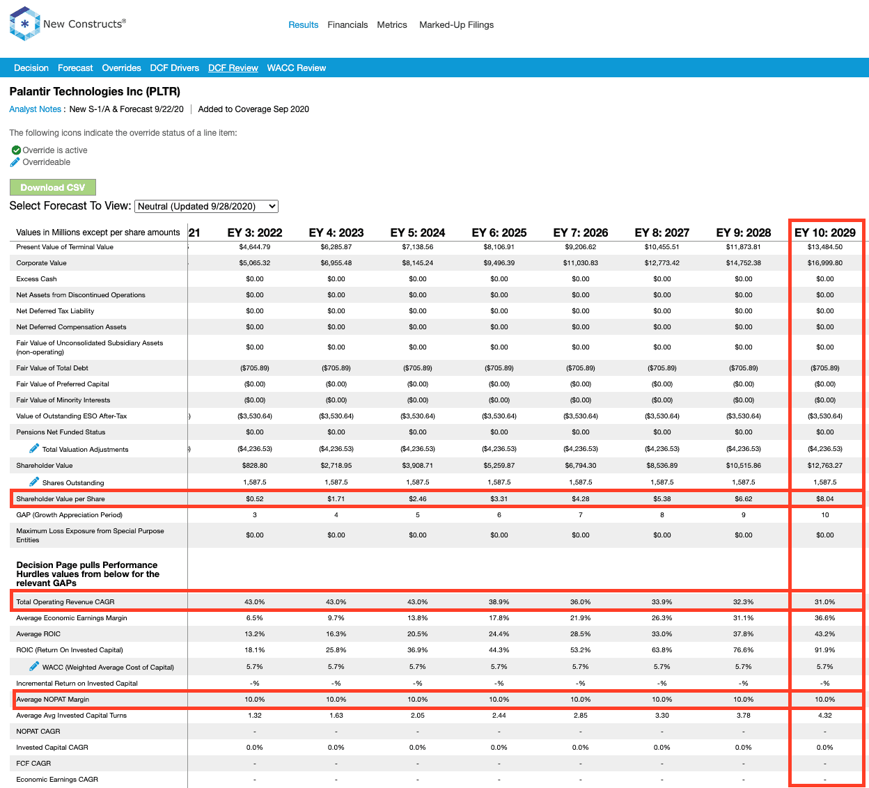Click the pencil icon beside Shares Outstanding
Viewport: 869px width, 788px height.
pyautogui.click(x=34, y=482)
